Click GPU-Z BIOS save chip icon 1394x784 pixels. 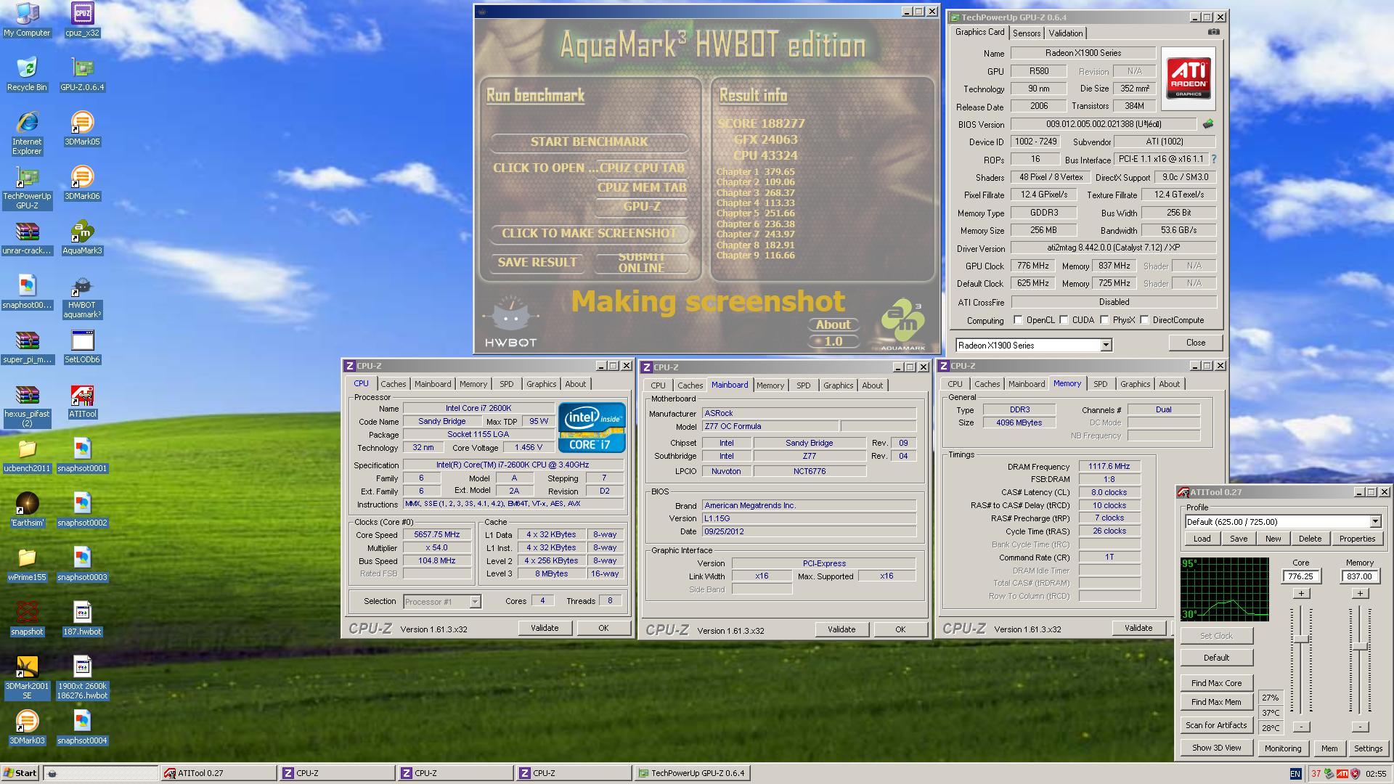coord(1208,124)
